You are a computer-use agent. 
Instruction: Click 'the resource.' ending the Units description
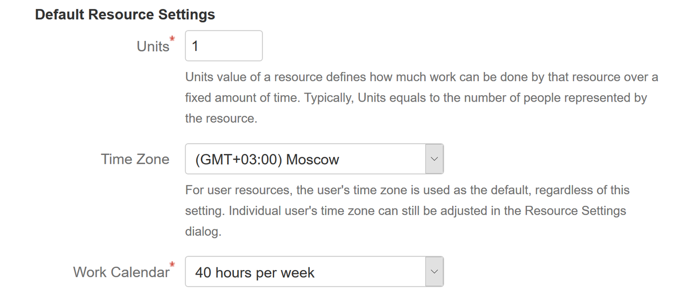coord(221,118)
